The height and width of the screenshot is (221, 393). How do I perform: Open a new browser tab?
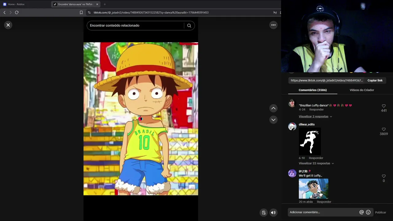[105, 4]
